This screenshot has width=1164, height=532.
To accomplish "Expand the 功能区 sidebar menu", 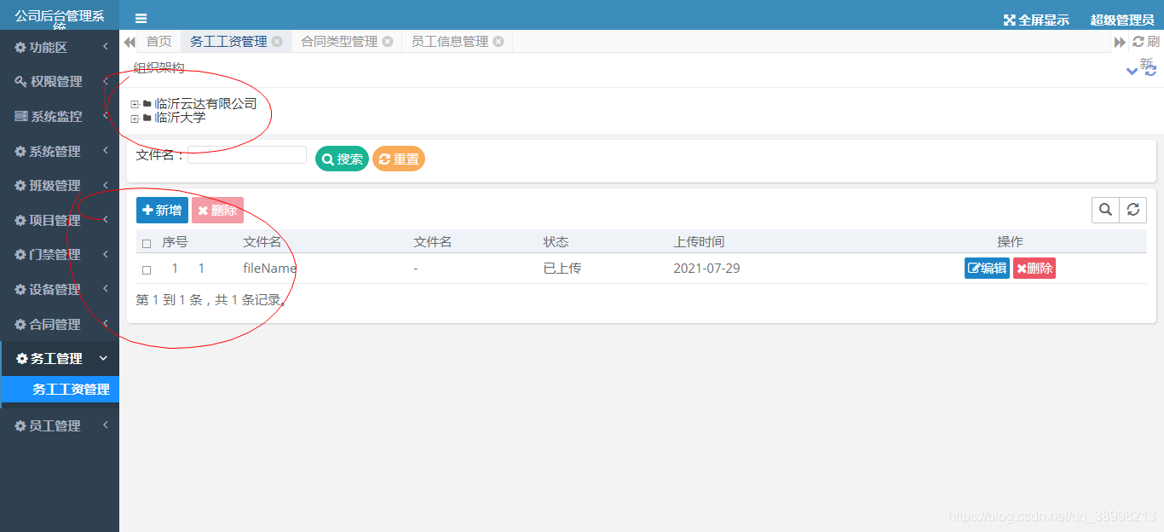I will 60,48.
